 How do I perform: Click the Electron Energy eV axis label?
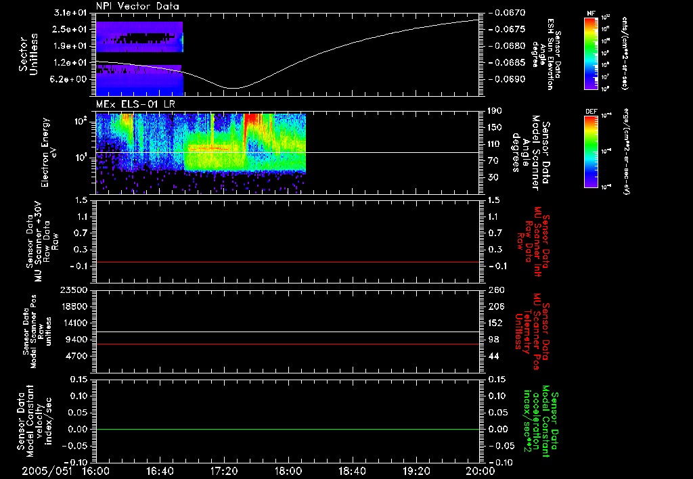pyautogui.click(x=49, y=152)
